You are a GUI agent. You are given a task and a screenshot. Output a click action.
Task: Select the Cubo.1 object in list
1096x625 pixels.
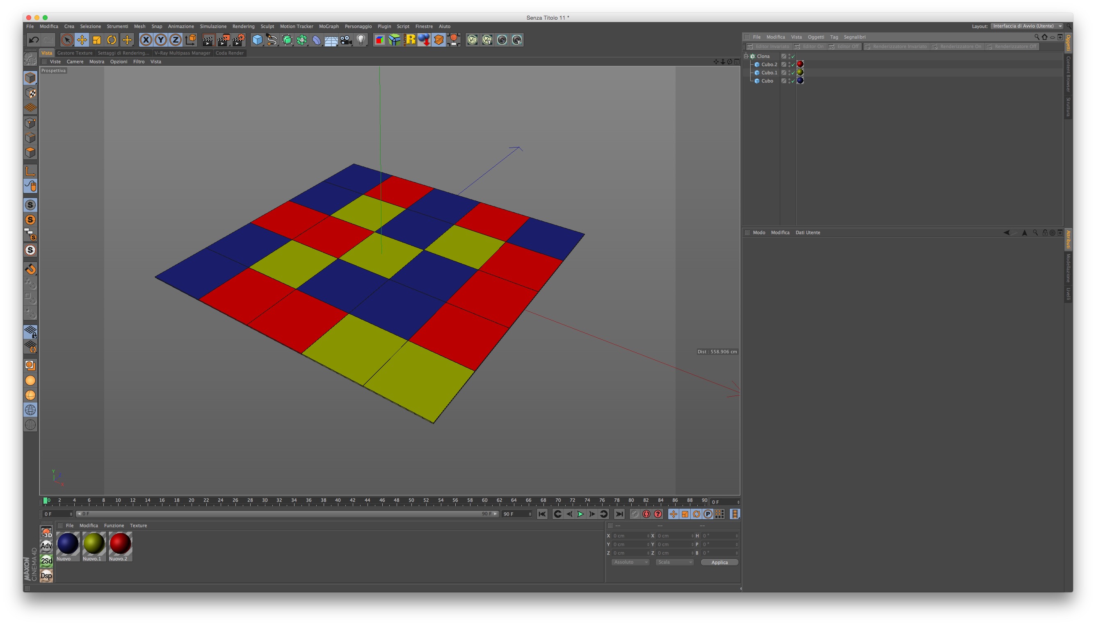point(769,73)
